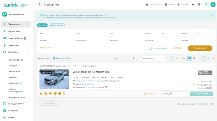
Task: Toggle the Осмотрено Carlink checkbox
Action: (x=150, y=48)
